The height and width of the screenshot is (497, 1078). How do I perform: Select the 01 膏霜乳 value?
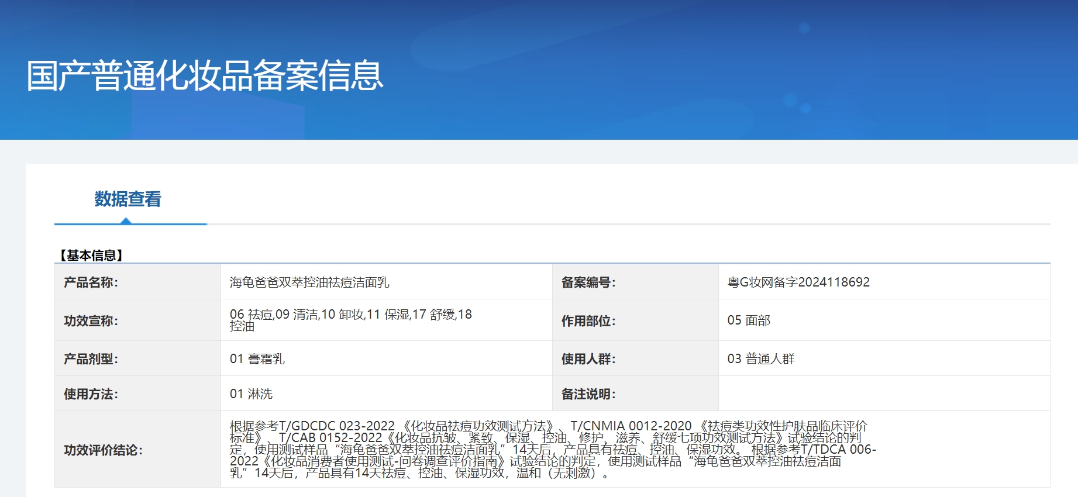(257, 359)
